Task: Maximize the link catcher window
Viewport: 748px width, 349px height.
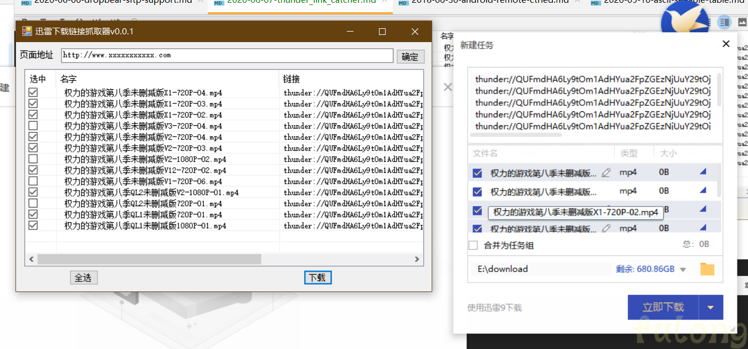Action: tap(382, 32)
